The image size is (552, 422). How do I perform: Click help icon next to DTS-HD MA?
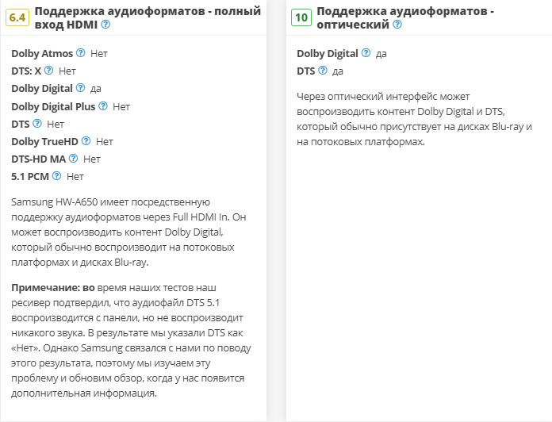click(x=74, y=158)
